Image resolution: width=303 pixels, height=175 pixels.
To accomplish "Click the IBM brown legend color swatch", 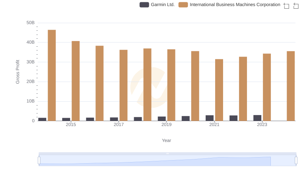I will [x=183, y=5].
